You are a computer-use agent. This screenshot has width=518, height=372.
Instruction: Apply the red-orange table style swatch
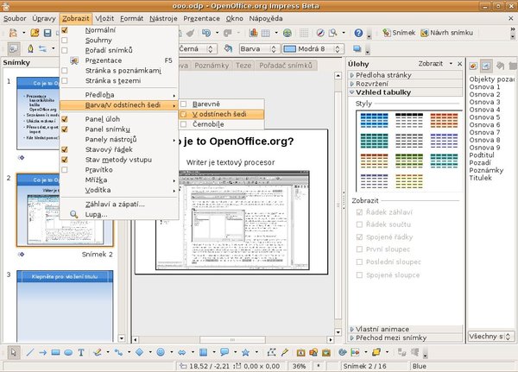click(x=445, y=120)
